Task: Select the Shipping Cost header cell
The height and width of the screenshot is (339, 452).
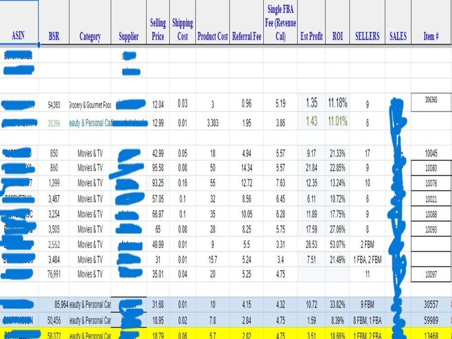Action: coord(183,22)
